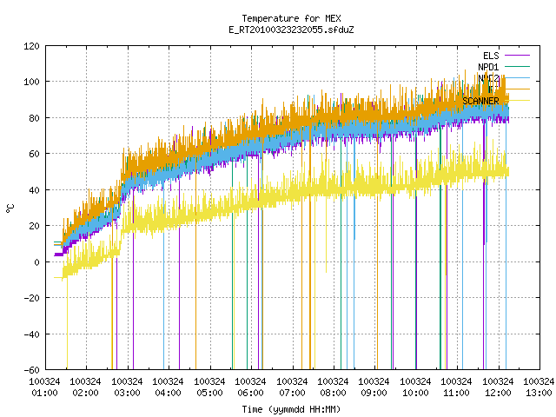This screenshot has height=417, width=556.
Task: Click the SCANNER legend label
Action: coord(480,101)
